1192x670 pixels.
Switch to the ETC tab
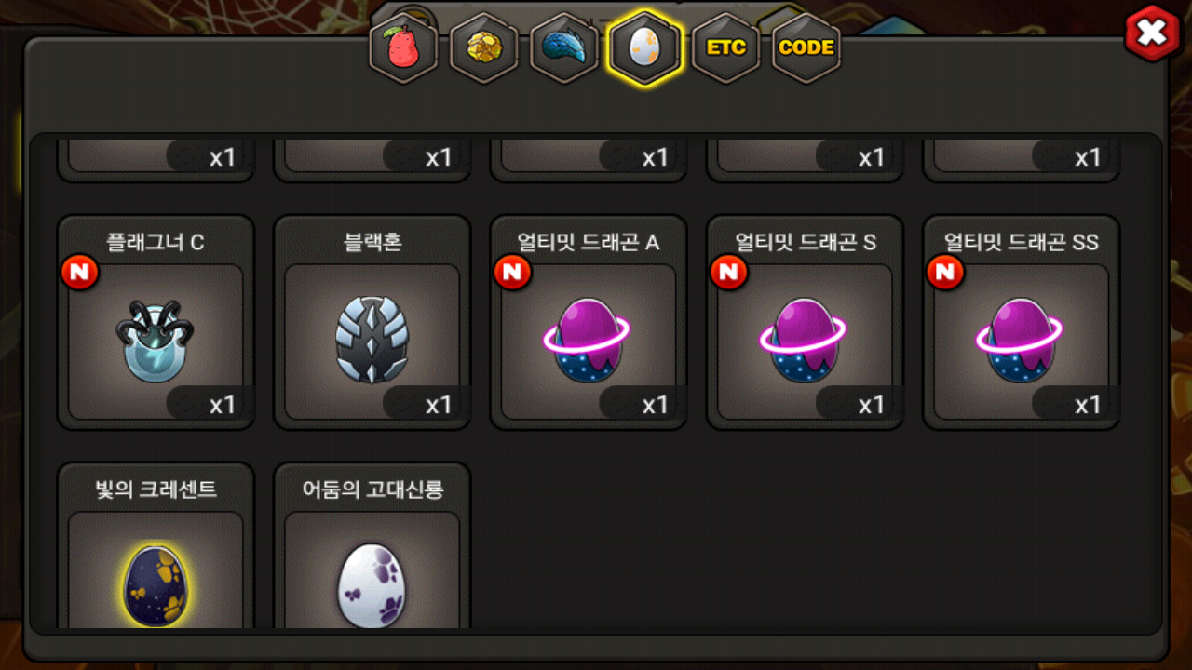(x=725, y=48)
